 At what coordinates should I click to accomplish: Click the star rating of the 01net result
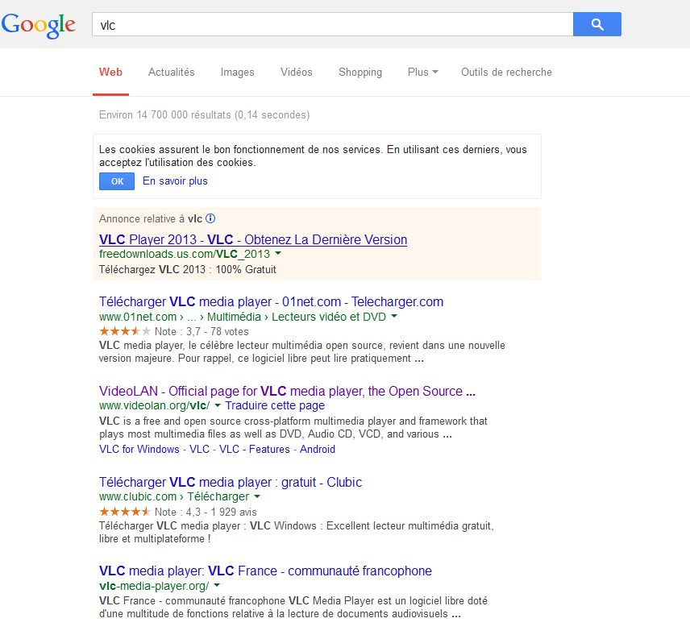tap(125, 331)
